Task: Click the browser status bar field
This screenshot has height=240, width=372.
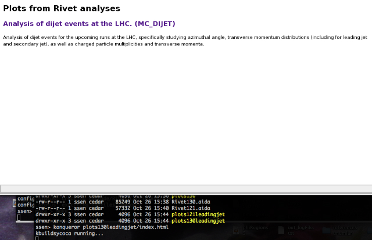Action: (186, 189)
